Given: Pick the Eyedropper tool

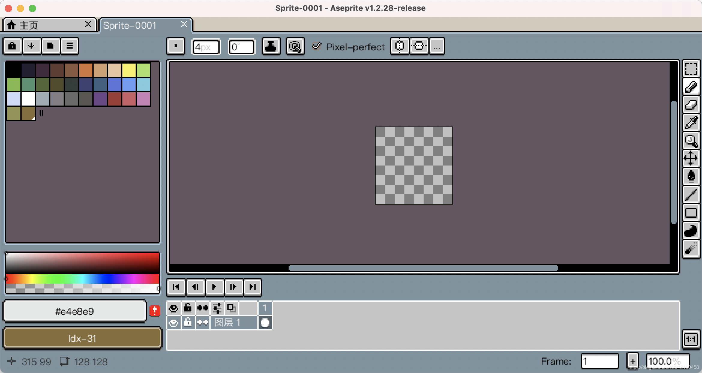Looking at the screenshot, I should (691, 123).
